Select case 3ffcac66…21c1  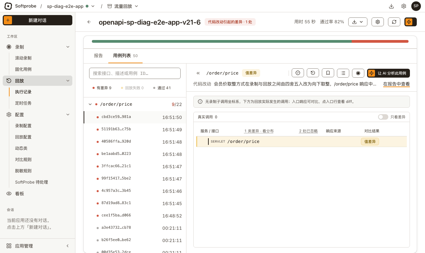tap(135, 166)
